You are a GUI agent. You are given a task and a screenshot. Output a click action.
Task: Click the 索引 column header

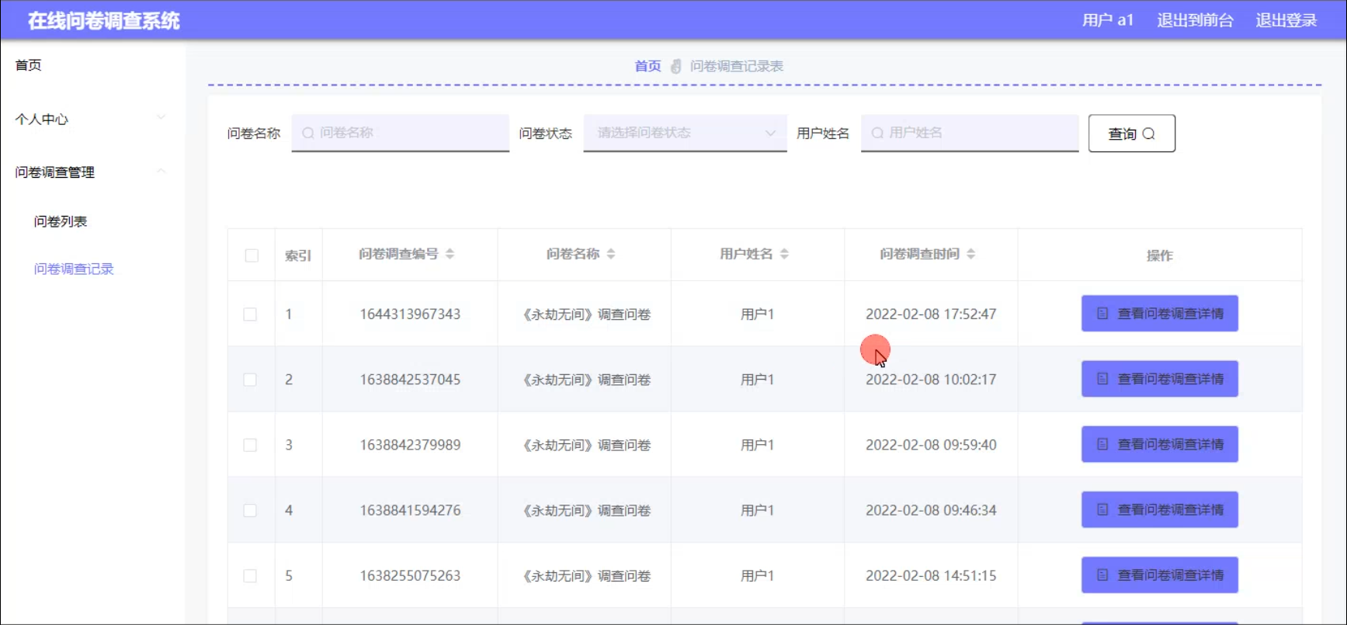pyautogui.click(x=298, y=255)
